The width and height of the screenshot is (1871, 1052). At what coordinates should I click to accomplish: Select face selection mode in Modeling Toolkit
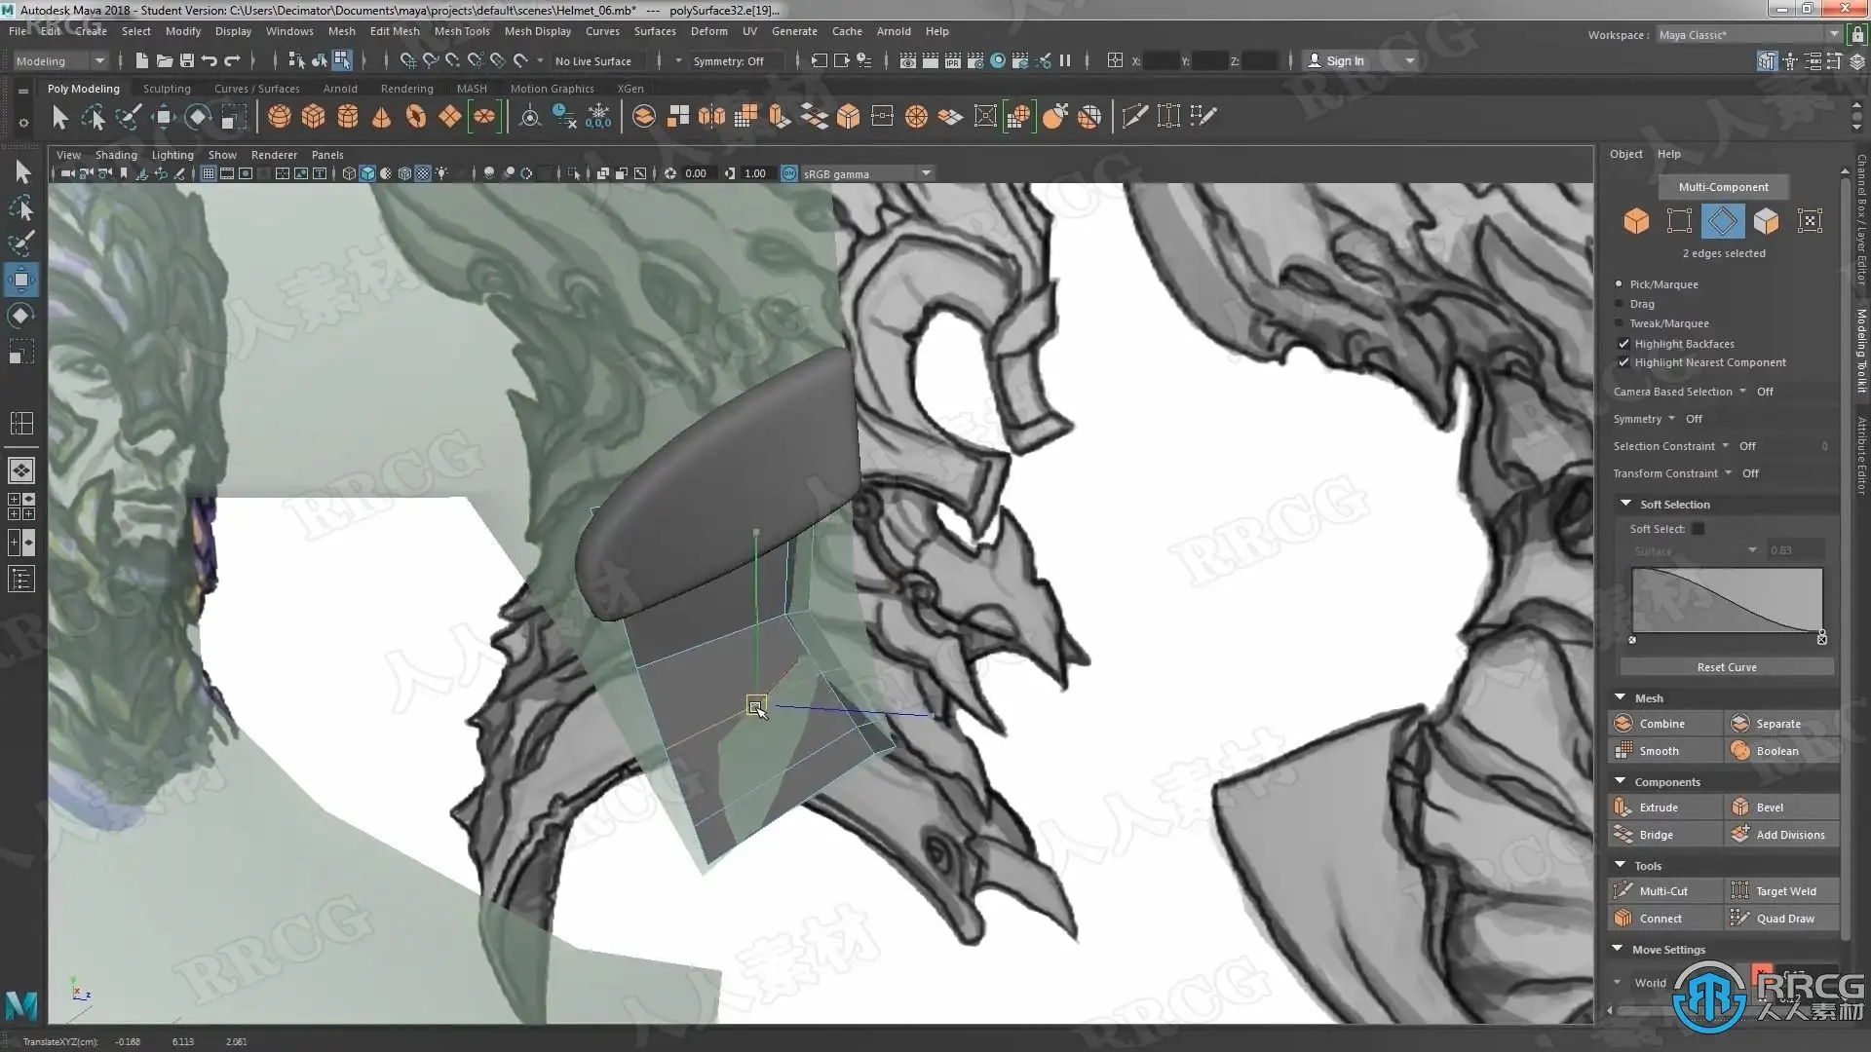pos(1766,221)
